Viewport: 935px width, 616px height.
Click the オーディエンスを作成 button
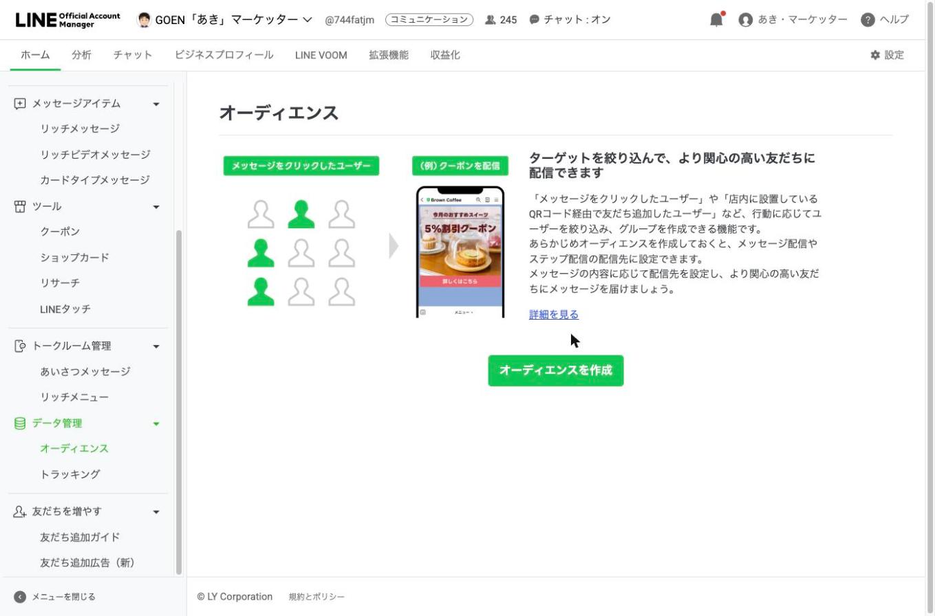(556, 371)
